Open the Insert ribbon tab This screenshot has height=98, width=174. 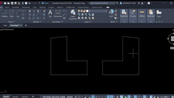tap(7, 7)
